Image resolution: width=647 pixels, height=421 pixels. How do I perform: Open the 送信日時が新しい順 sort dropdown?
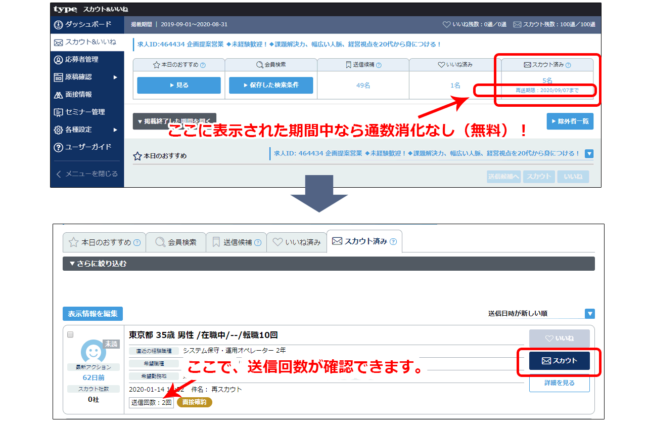589,314
